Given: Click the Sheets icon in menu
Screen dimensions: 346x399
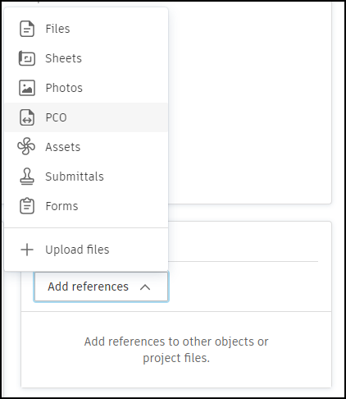Looking at the screenshot, I should click(x=27, y=58).
